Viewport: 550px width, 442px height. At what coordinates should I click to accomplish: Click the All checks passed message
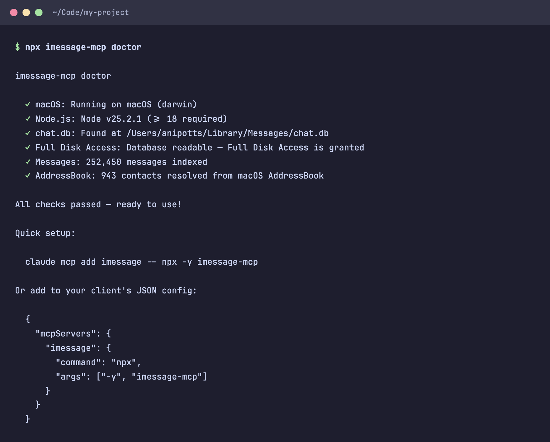98,204
